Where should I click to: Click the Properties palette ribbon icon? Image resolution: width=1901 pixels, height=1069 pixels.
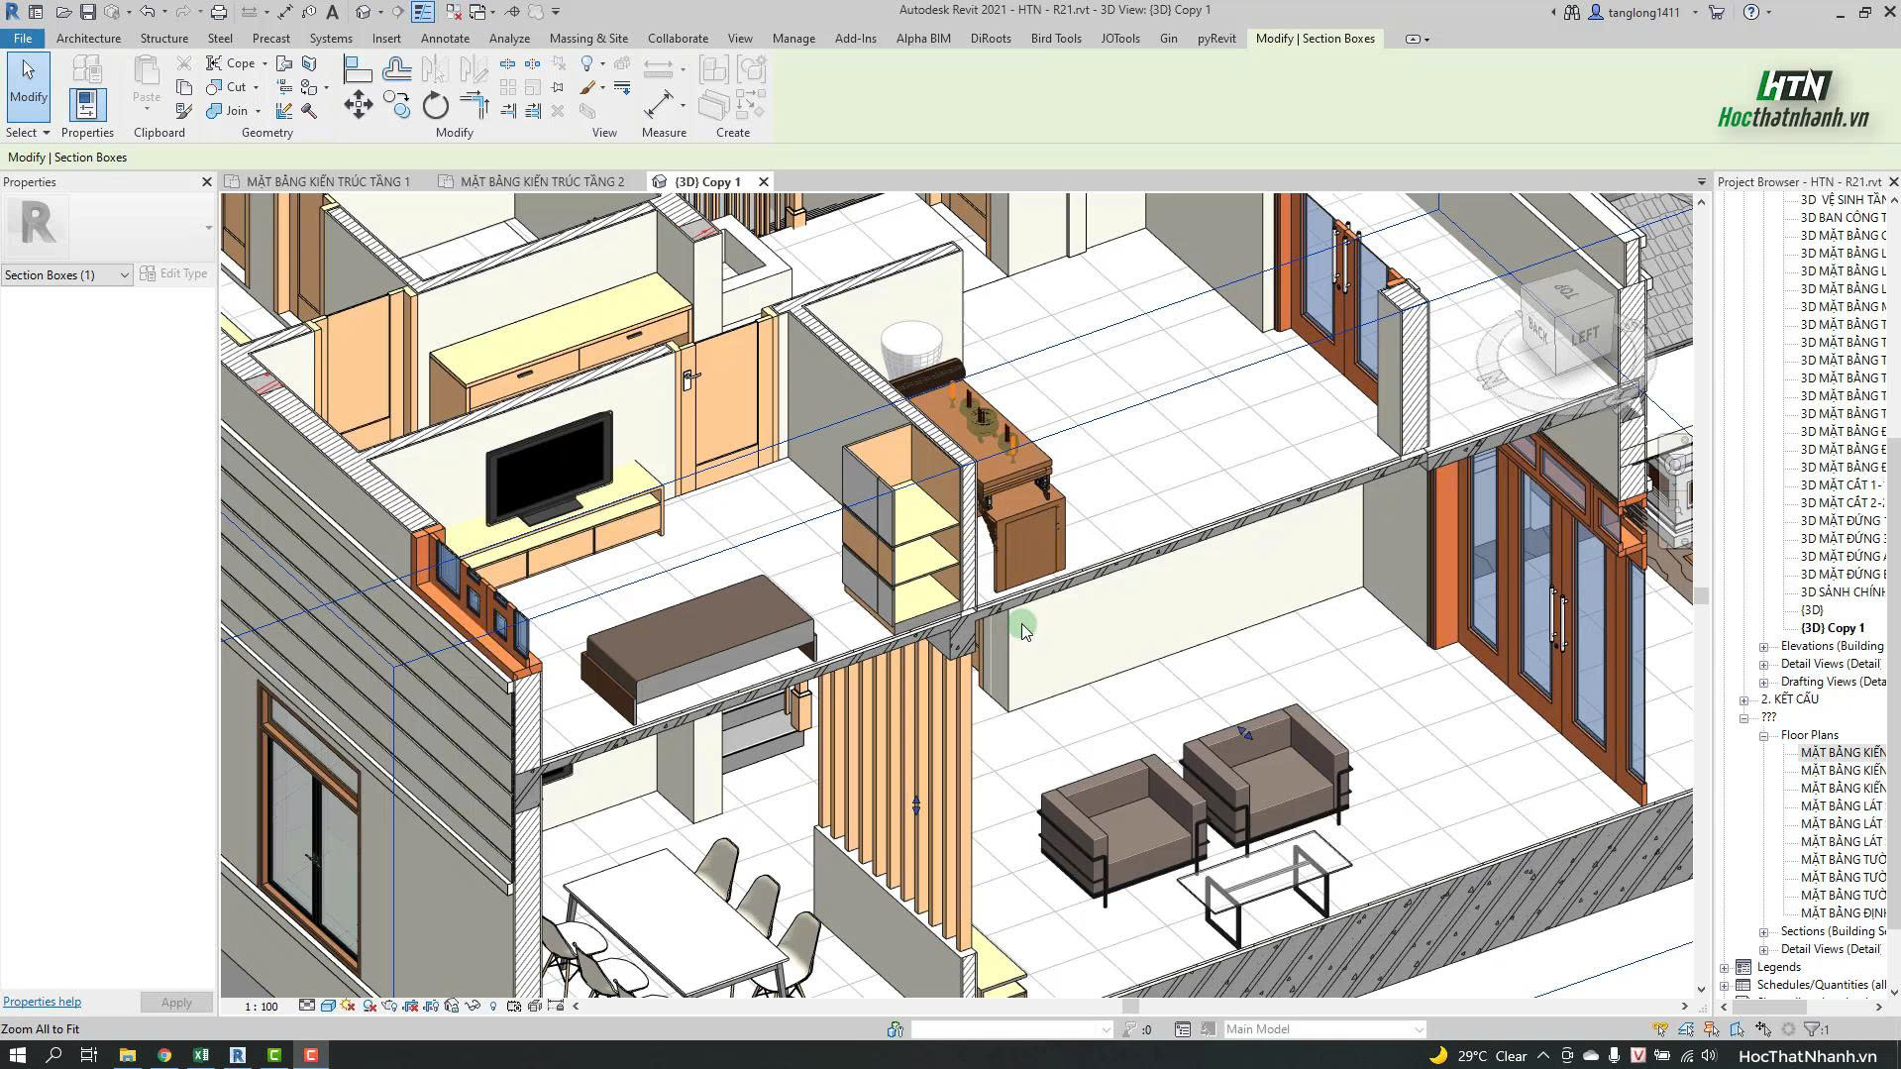coord(87,105)
